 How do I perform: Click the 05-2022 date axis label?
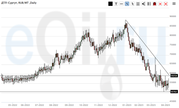pyautogui.click(x=12, y=105)
